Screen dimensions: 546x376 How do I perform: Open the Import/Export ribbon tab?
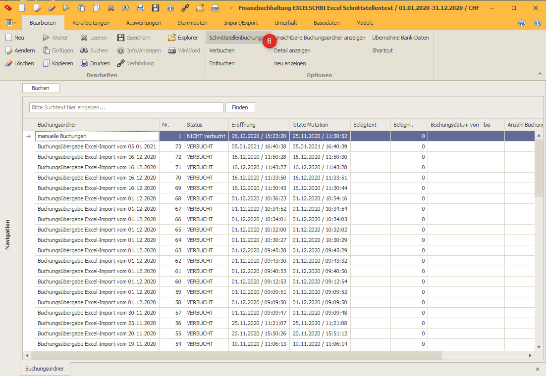tap(241, 23)
